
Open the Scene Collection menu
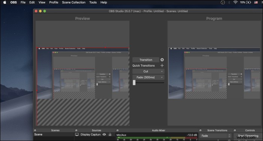coord(74,2)
